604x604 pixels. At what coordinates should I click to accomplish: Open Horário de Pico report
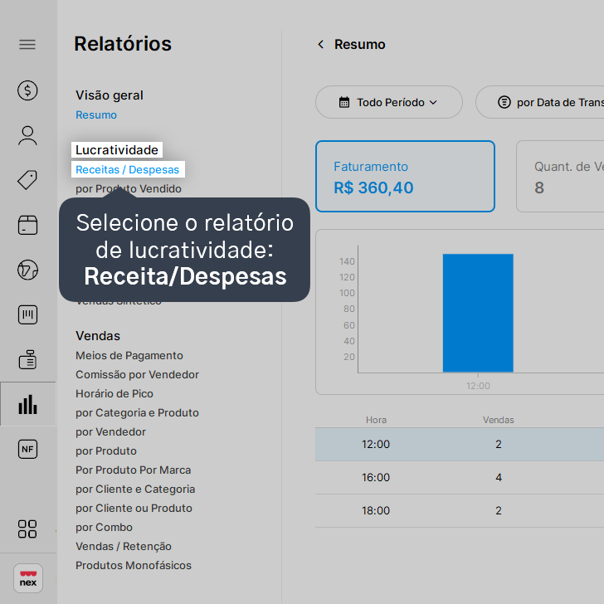(x=114, y=393)
